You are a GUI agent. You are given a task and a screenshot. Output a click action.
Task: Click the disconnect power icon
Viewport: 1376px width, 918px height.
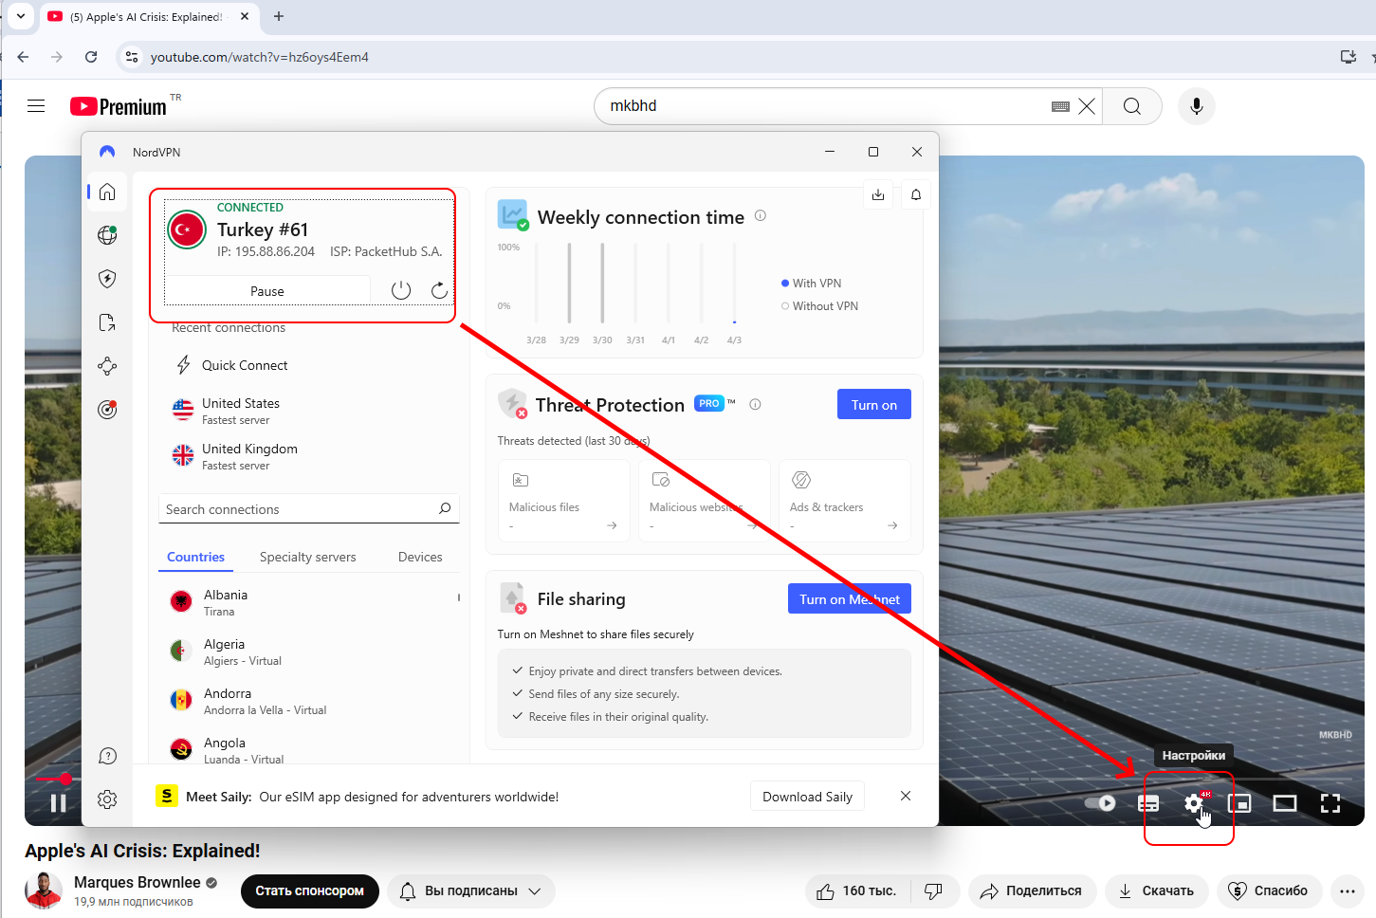point(401,290)
